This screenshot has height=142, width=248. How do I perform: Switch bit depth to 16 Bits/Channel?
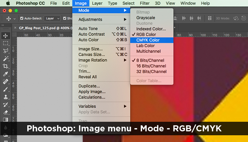click(151, 66)
